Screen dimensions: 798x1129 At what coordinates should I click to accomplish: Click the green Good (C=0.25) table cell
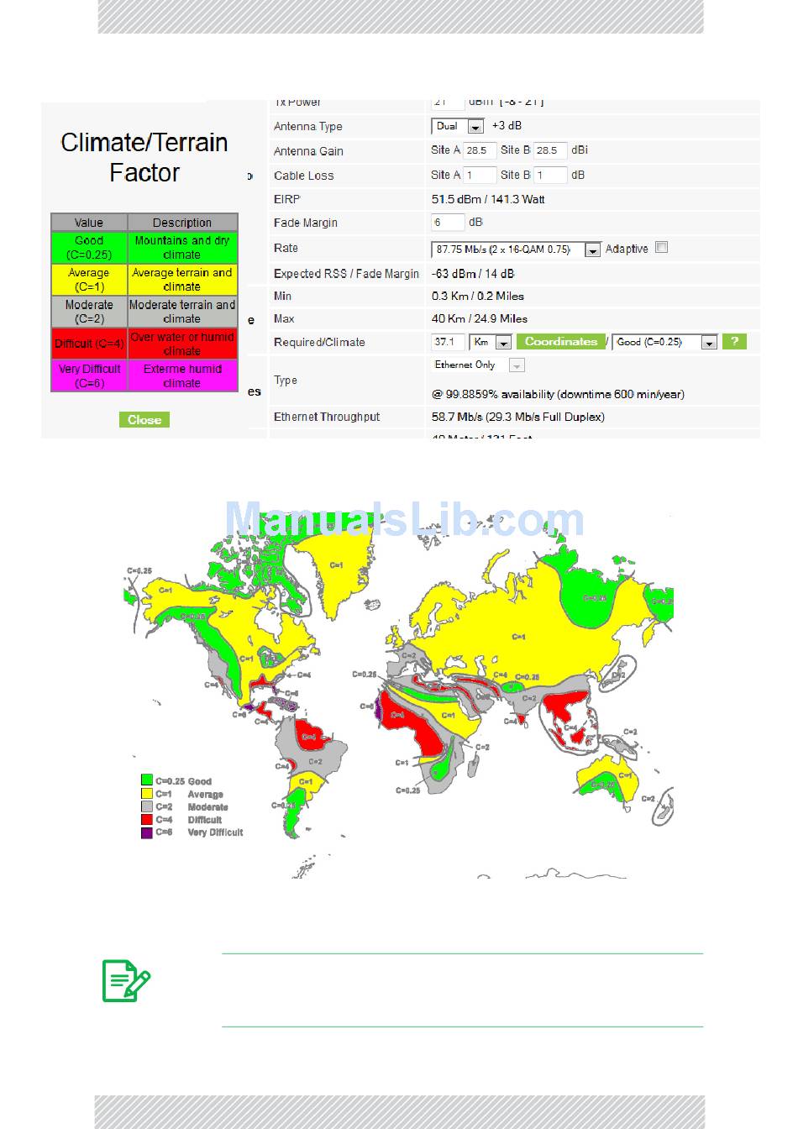[89, 248]
